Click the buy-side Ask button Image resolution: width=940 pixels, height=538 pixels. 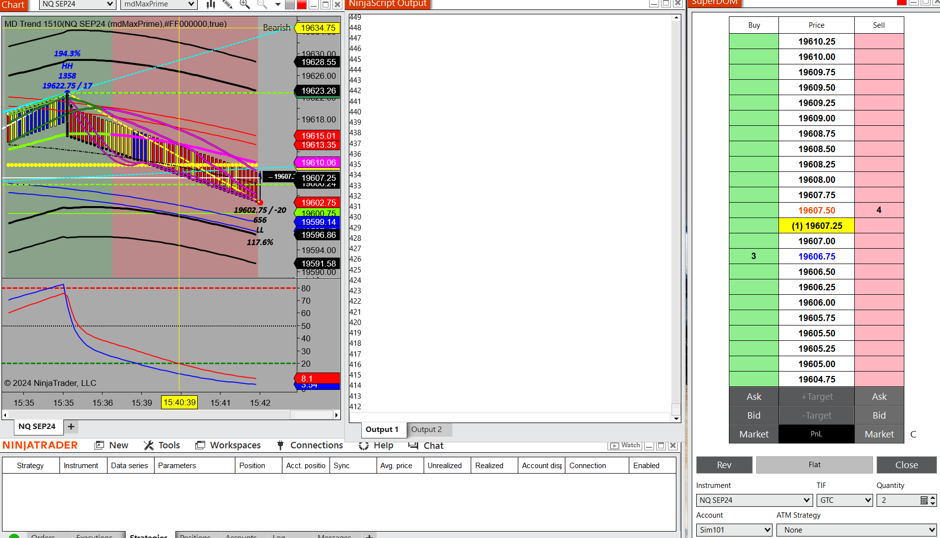pos(754,397)
